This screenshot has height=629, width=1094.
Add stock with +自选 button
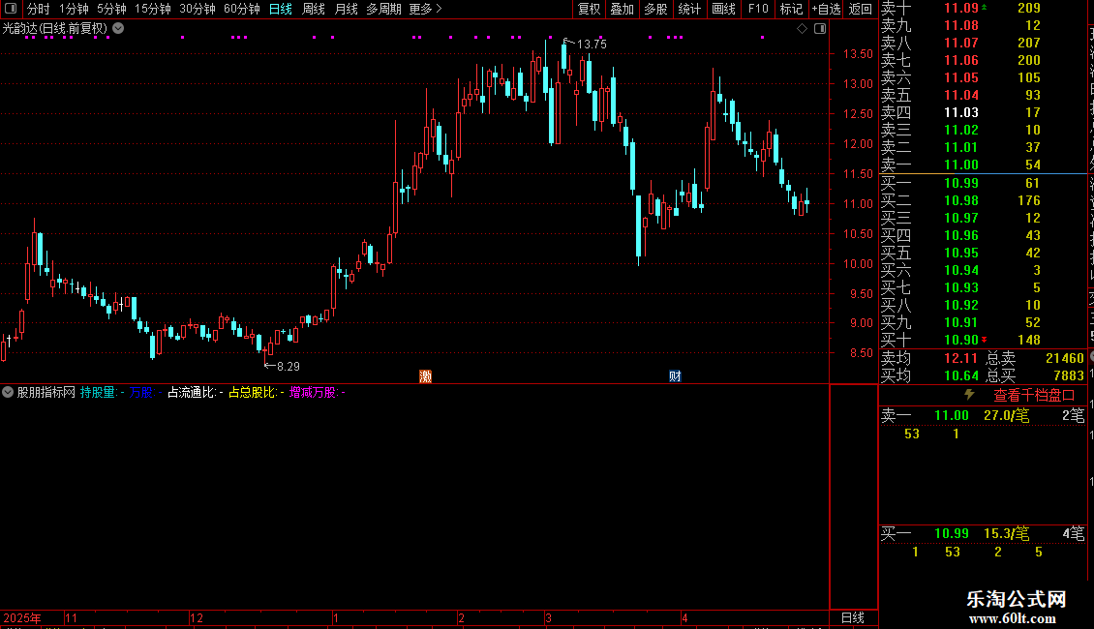click(826, 9)
